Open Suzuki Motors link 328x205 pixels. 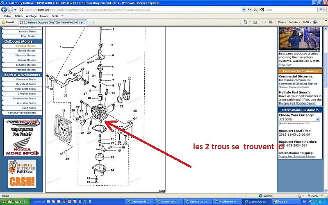27,60
